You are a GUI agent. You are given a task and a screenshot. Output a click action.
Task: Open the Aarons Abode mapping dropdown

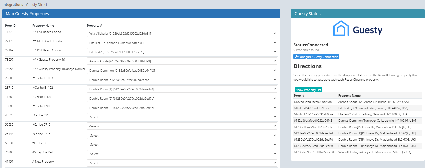[x=182, y=61]
